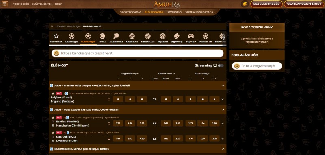Switch to the Lóverseny tab
325x155 pixels.
174,12
